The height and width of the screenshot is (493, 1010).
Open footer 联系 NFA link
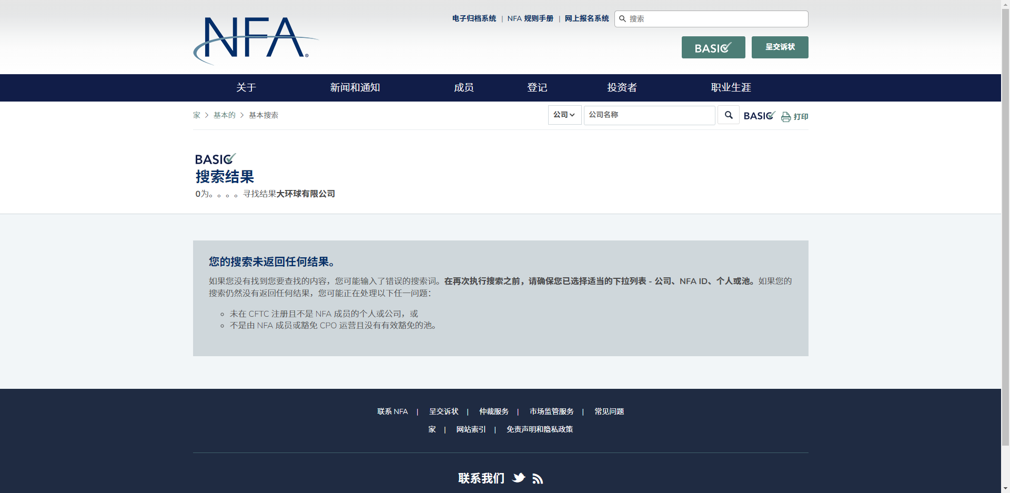tap(392, 411)
